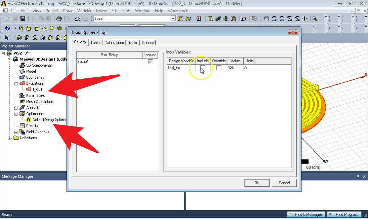Click the Open file toolbar icon
This screenshot has width=368, height=219.
[15, 19]
